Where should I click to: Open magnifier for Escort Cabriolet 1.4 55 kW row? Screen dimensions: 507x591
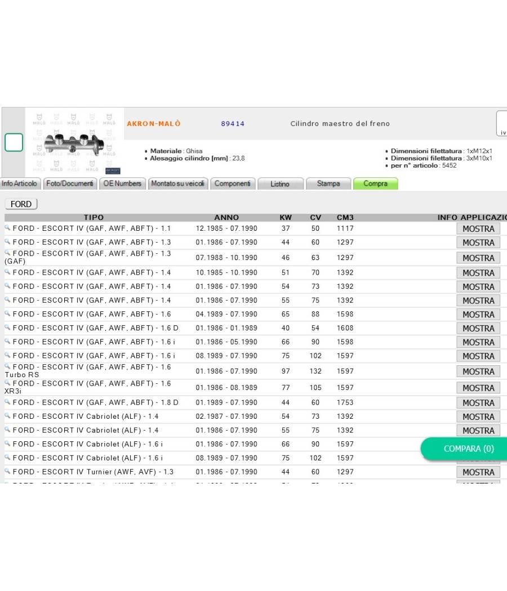(x=7, y=429)
